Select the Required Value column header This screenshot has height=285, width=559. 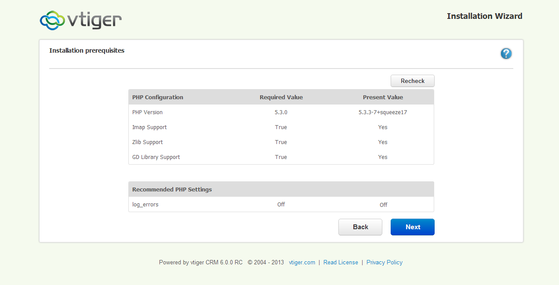click(x=281, y=97)
